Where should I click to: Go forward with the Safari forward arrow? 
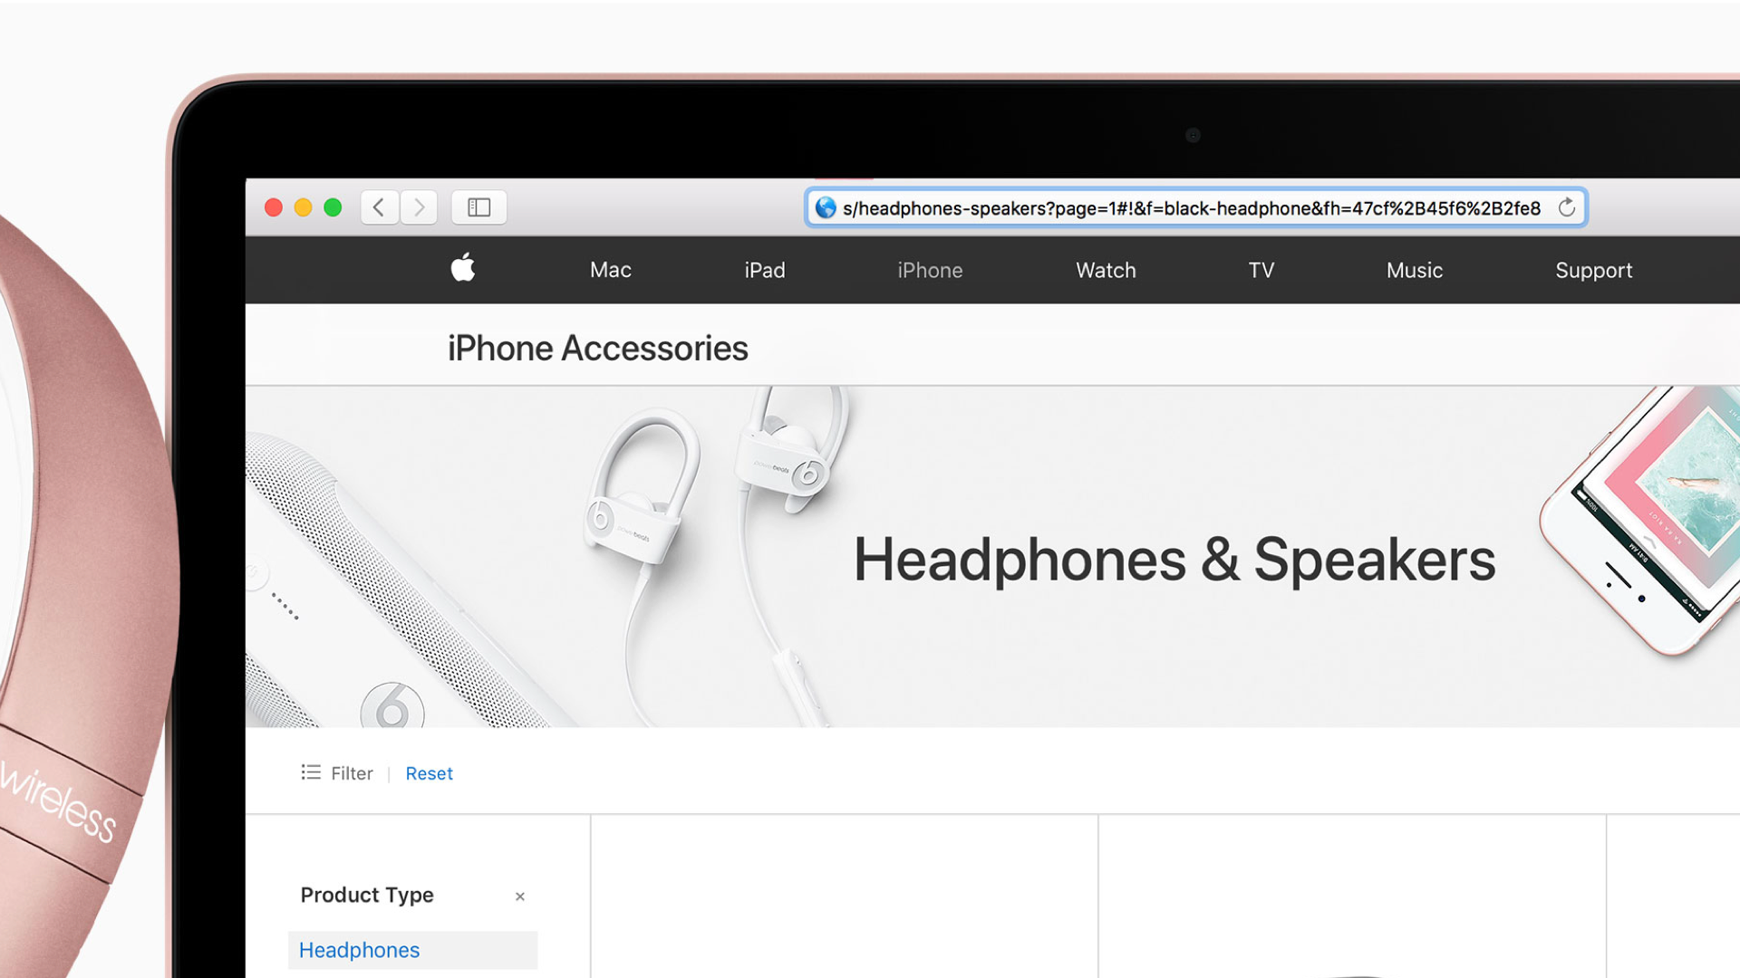click(x=419, y=207)
